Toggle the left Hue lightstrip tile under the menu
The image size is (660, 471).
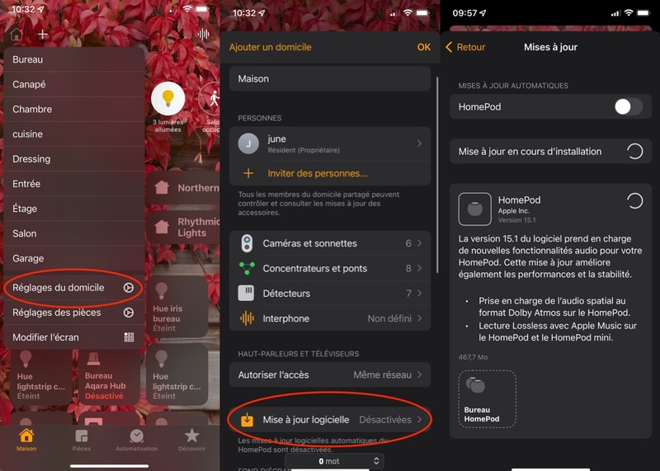[x=40, y=377]
